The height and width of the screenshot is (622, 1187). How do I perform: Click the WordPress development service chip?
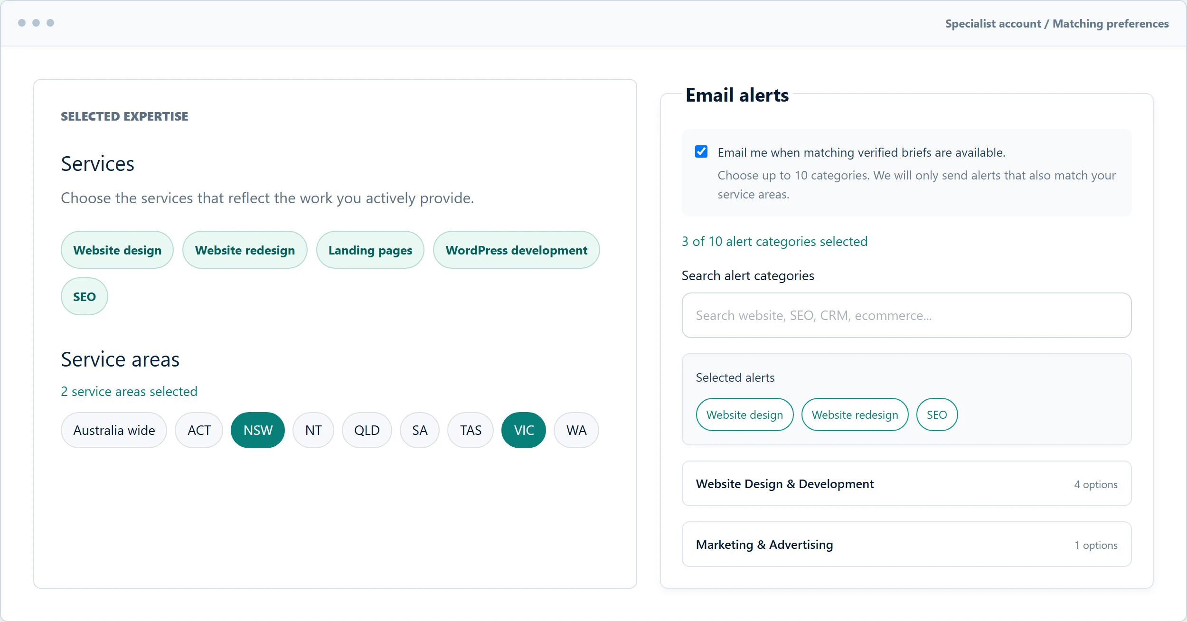(x=517, y=250)
